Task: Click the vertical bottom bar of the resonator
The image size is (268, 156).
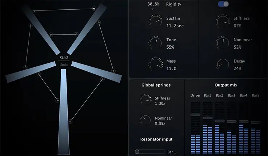Action: click(x=64, y=112)
